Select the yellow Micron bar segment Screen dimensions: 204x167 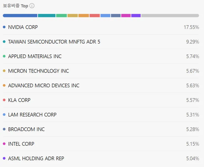pyautogui.click(x=73, y=16)
